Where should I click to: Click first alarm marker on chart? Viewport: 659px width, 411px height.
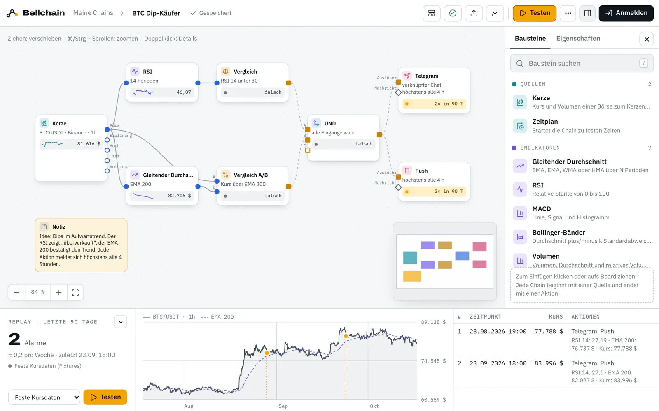tap(267, 353)
